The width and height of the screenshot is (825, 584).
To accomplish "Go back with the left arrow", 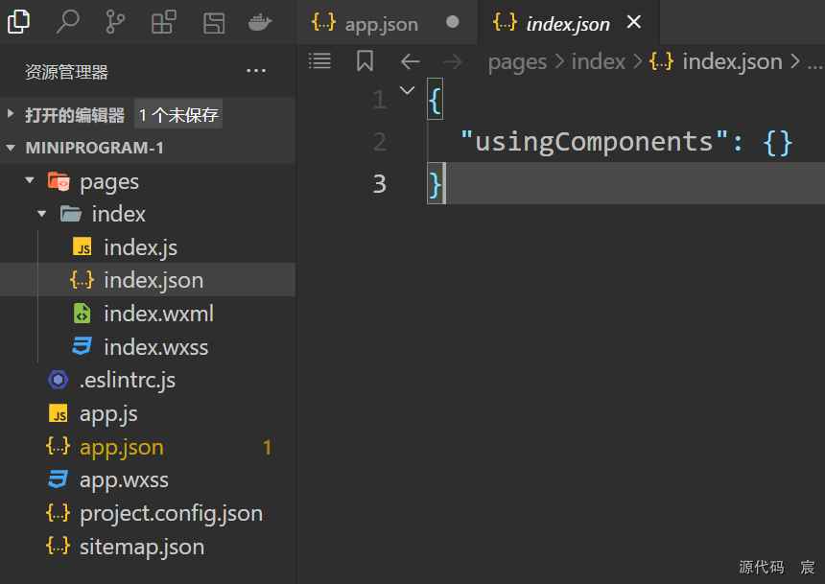I will click(x=410, y=61).
